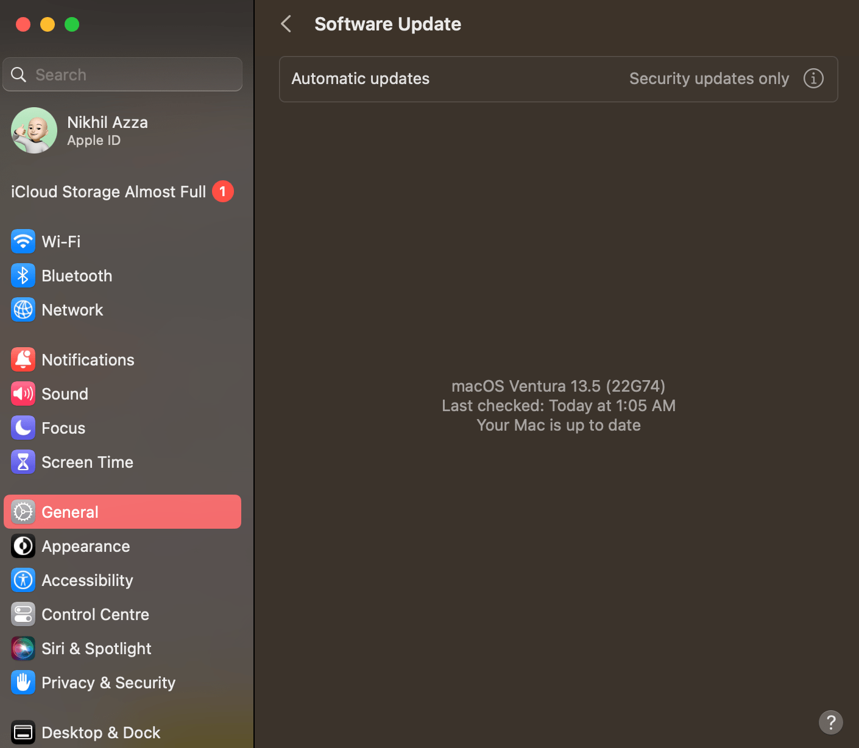Click the Wi-Fi icon in sidebar
This screenshot has width=859, height=748.
click(x=23, y=242)
